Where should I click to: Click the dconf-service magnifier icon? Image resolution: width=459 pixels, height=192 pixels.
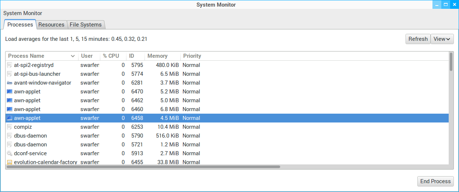click(10, 153)
